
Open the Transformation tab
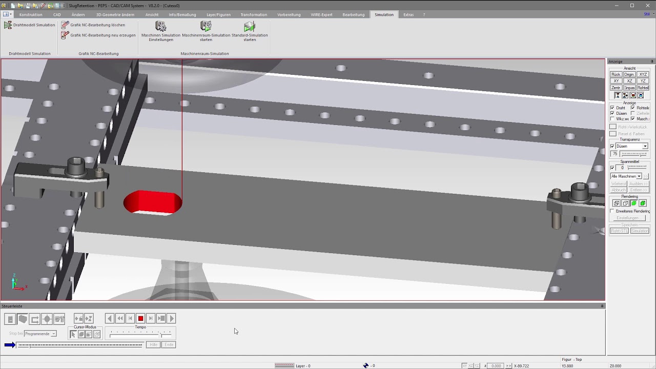254,14
